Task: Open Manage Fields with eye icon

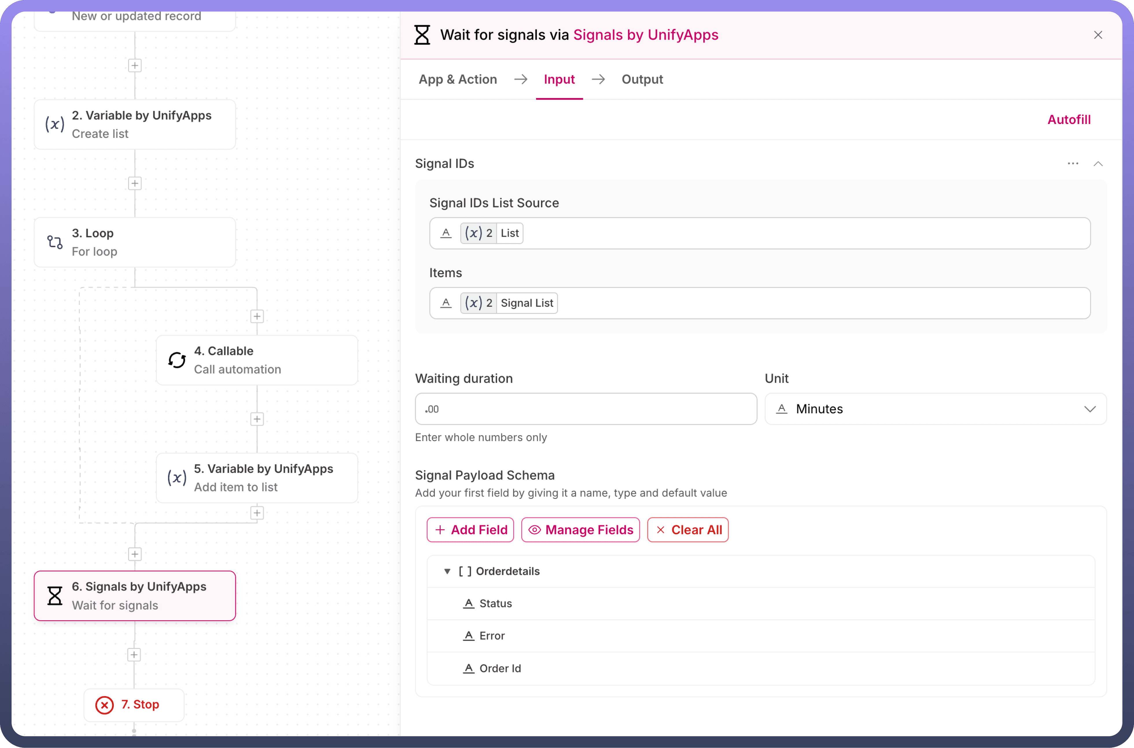Action: coord(580,529)
